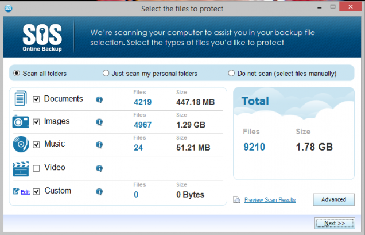Screen dimensions: 365x235
Task: Select Do not scan manually option
Action: pos(232,73)
